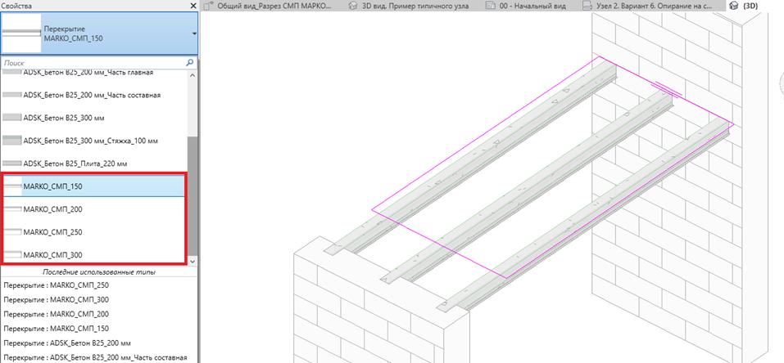The image size is (784, 363).
Task: Select МАРКО_СМП_300 in the type list
Action: point(93,254)
